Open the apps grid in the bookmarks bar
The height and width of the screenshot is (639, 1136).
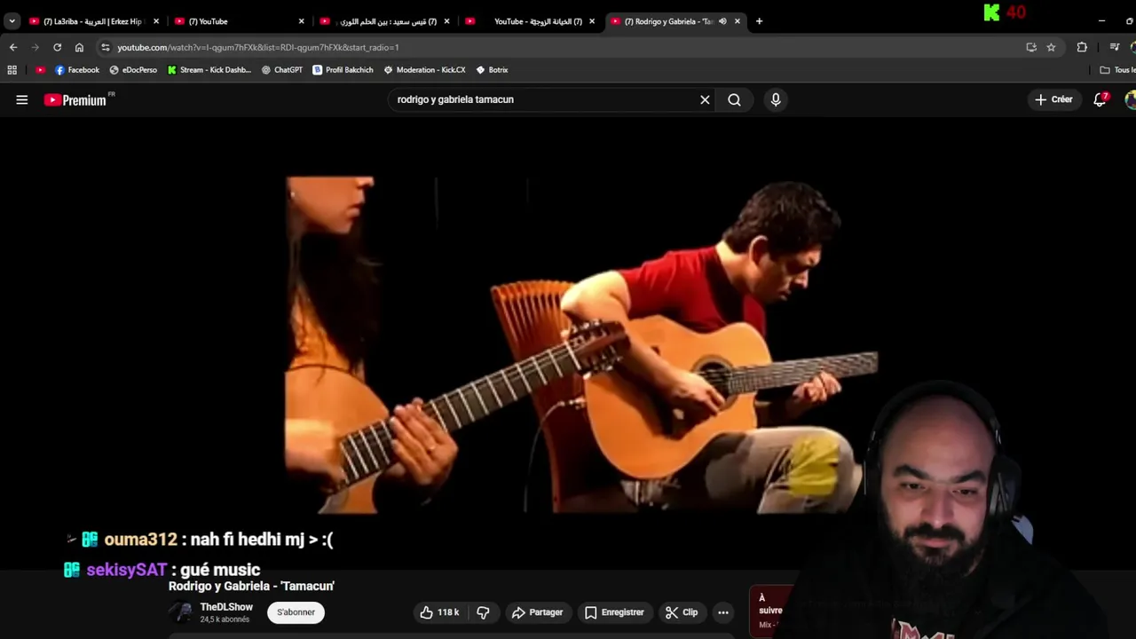12,70
